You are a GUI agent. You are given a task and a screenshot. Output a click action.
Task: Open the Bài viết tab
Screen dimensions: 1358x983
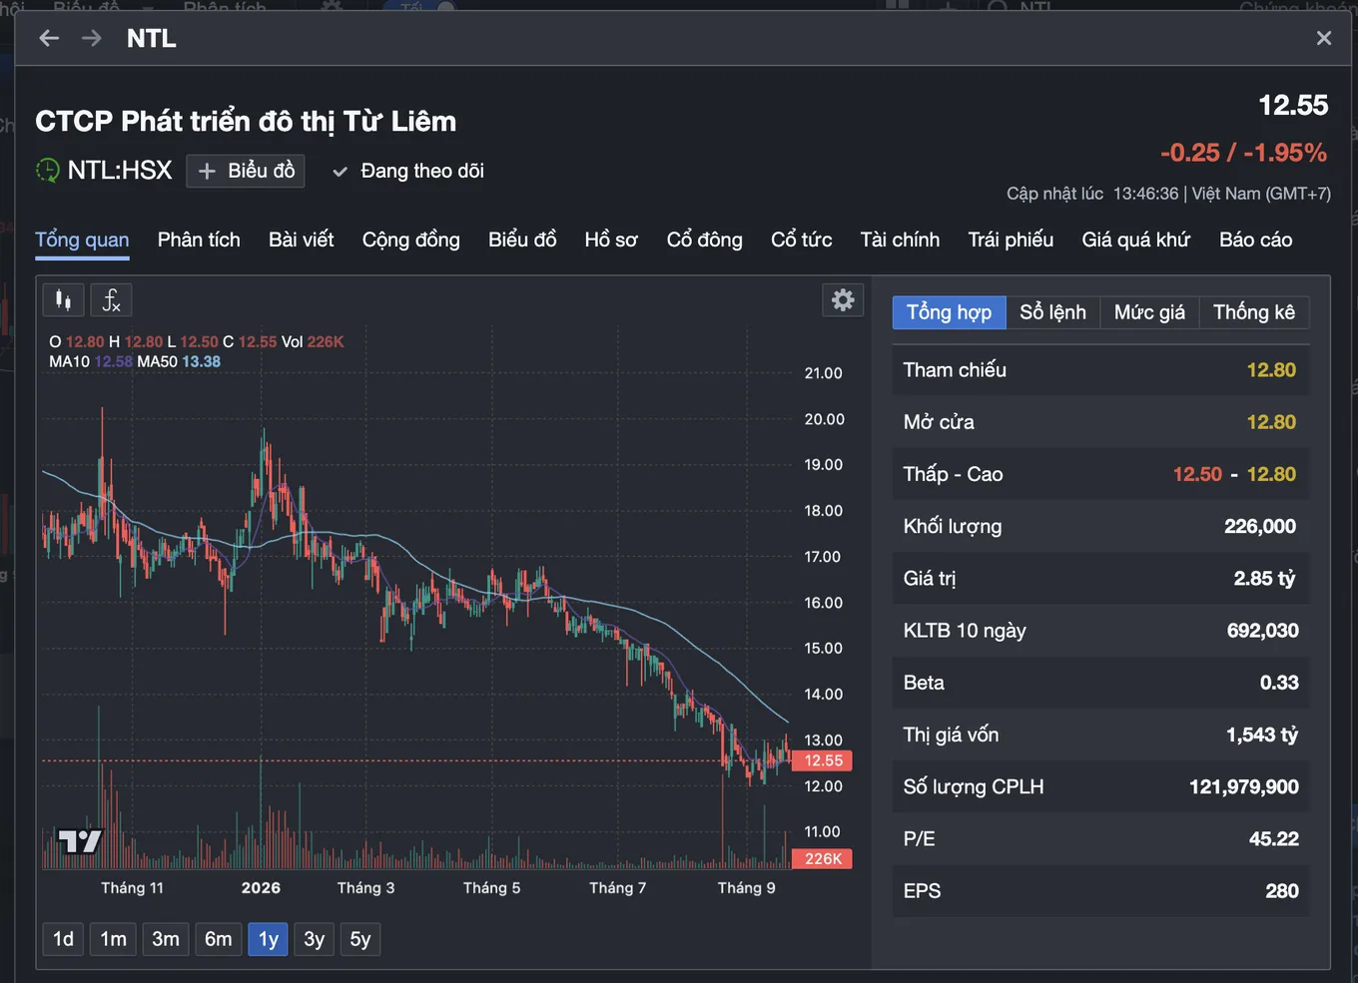click(x=302, y=240)
